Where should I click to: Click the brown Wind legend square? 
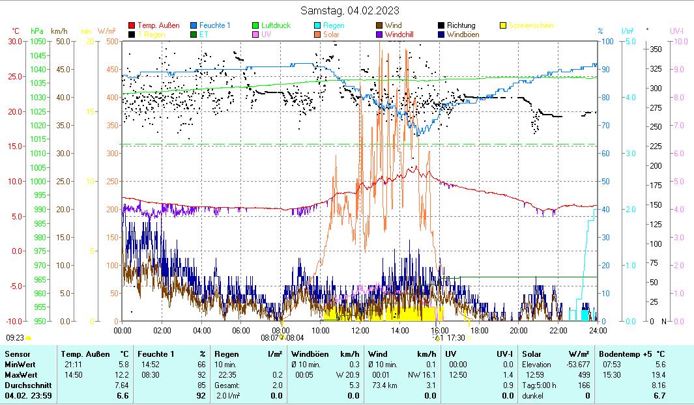click(x=380, y=25)
